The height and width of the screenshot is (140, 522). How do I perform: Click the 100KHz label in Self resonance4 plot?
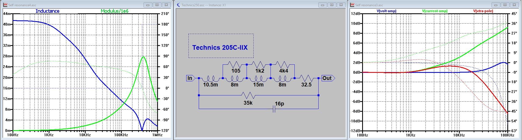coord(121,135)
